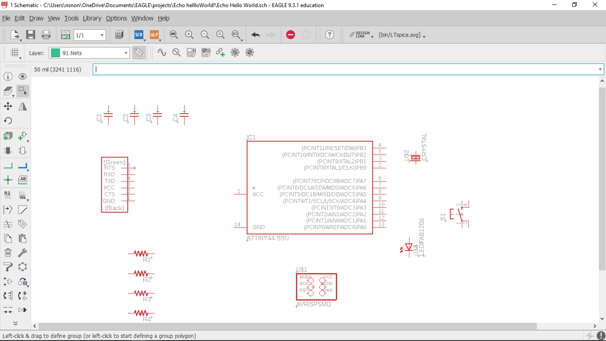Click the redraw zoom icon
The image size is (606, 341).
(220, 35)
